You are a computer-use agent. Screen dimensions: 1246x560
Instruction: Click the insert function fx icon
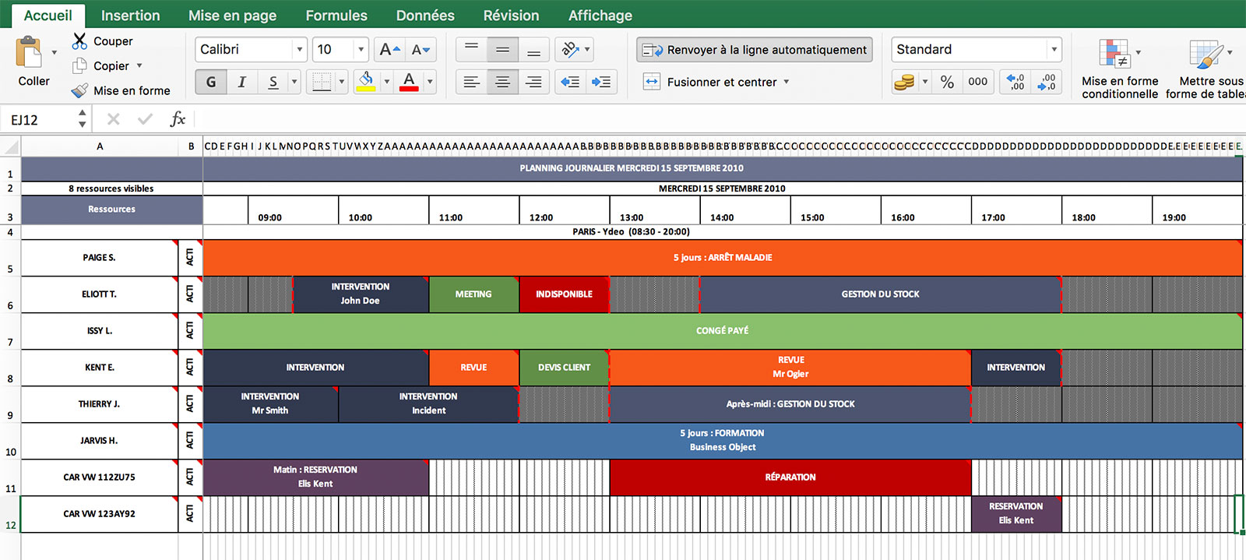click(x=178, y=119)
